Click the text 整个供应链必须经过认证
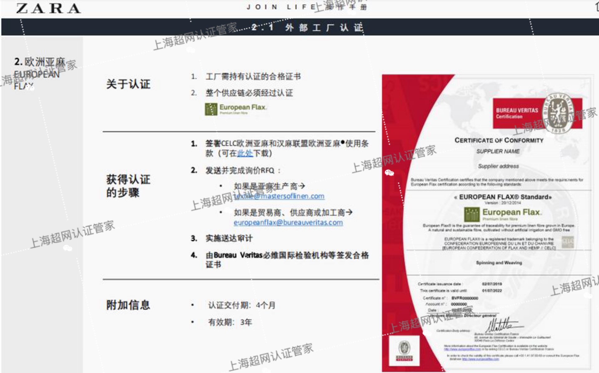This screenshot has width=599, height=373. click(x=249, y=93)
